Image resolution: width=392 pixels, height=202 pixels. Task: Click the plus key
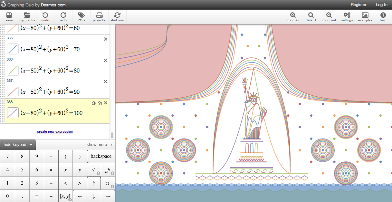pyautogui.click(x=51, y=196)
